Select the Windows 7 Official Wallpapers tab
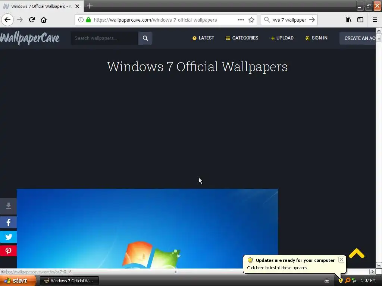The width and height of the screenshot is (382, 286). tap(41, 6)
